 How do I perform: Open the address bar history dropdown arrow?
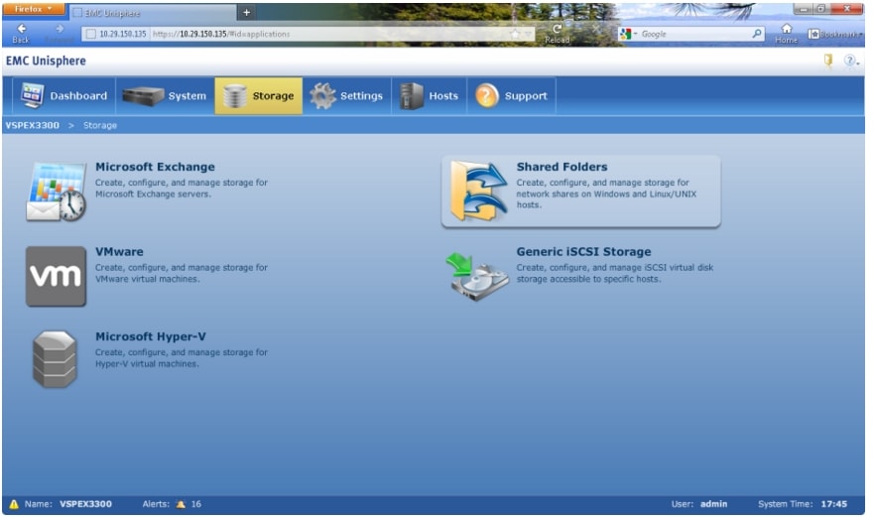pos(528,34)
